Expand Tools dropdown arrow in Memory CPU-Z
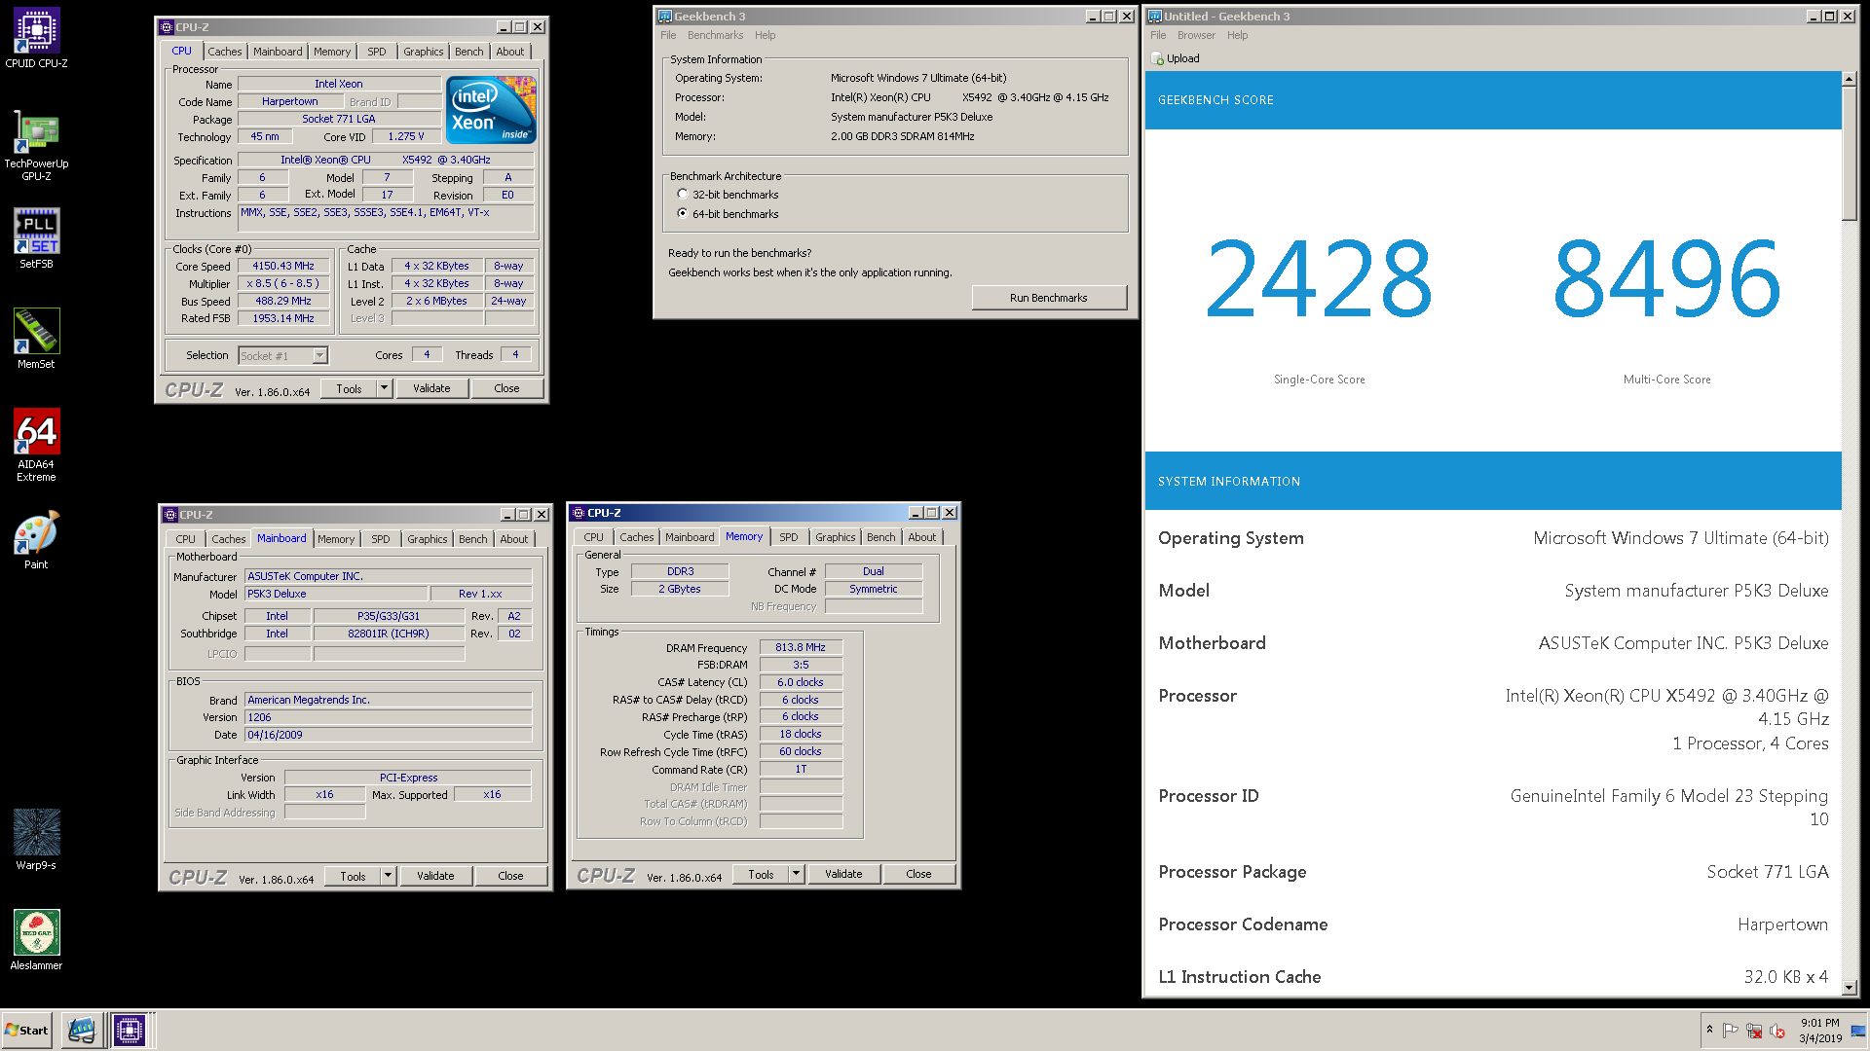The height and width of the screenshot is (1051, 1870). click(x=796, y=874)
